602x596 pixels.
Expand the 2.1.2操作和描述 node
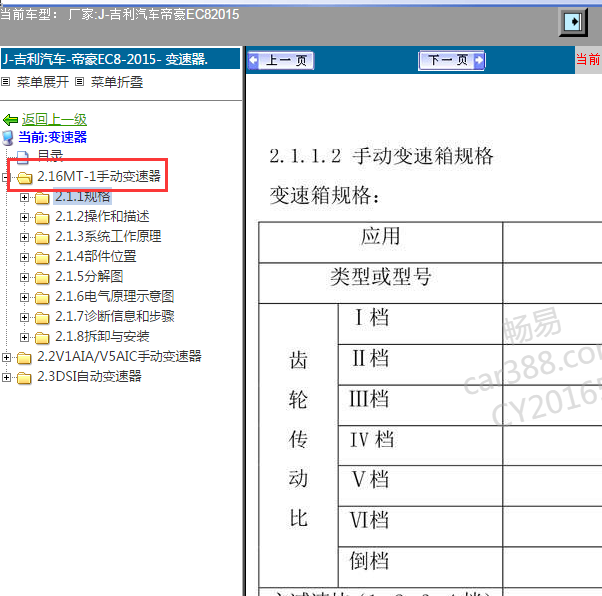24,217
